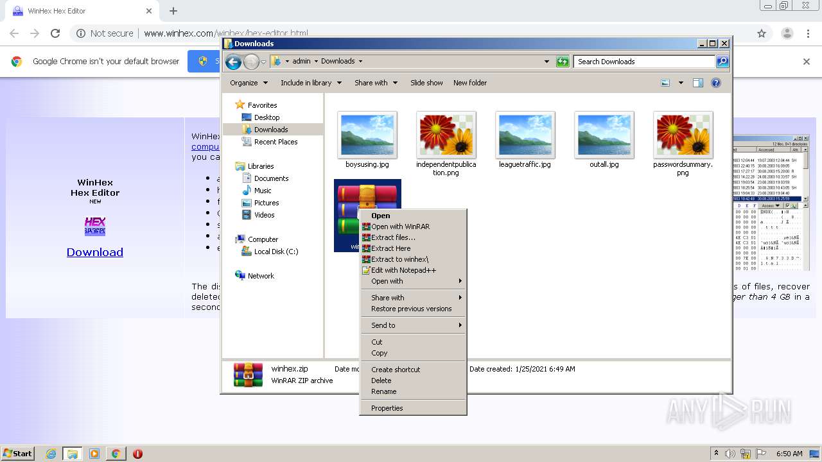822x462 pixels.
Task: Click in the Search Downloads field
Action: pyautogui.click(x=643, y=62)
